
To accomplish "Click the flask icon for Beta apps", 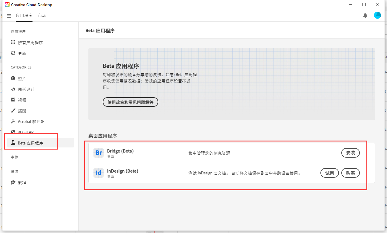I will (x=13, y=143).
